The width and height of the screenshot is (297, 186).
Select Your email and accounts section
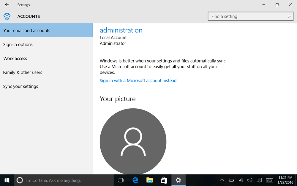(46, 30)
